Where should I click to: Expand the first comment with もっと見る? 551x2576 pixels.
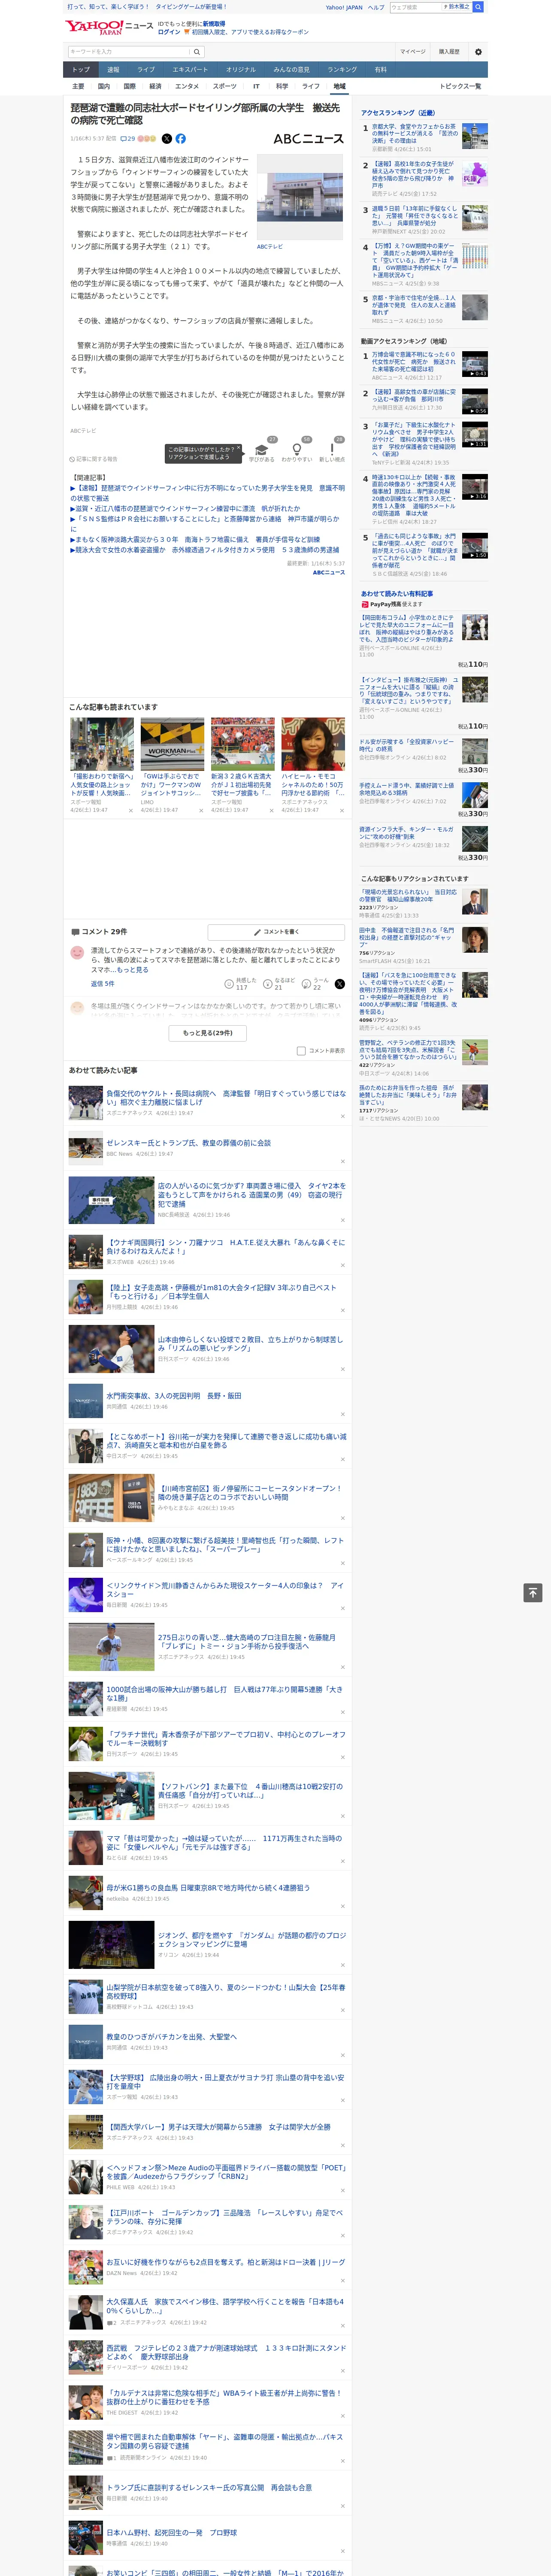pyautogui.click(x=133, y=970)
